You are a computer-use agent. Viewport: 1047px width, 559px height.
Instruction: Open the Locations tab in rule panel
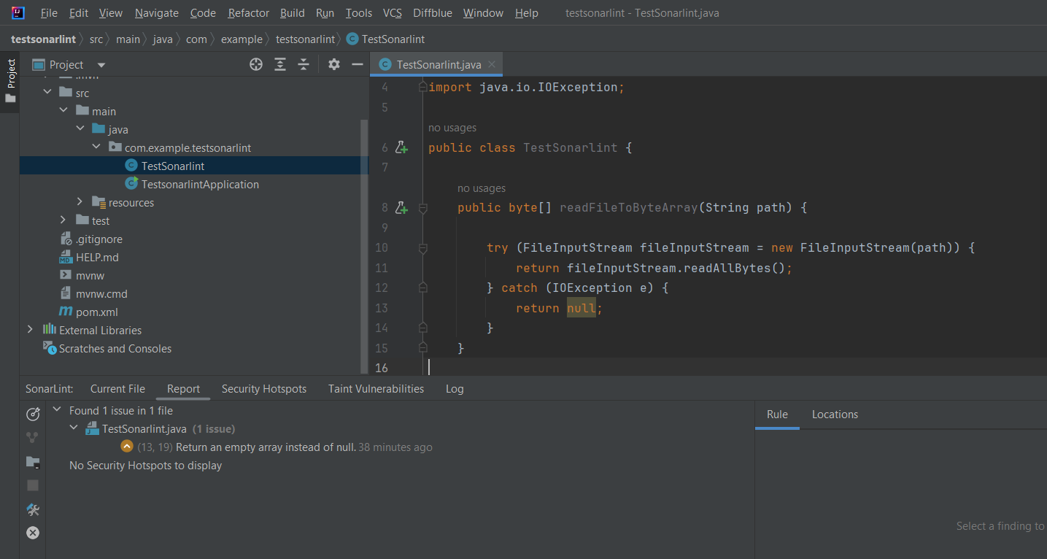pos(835,415)
